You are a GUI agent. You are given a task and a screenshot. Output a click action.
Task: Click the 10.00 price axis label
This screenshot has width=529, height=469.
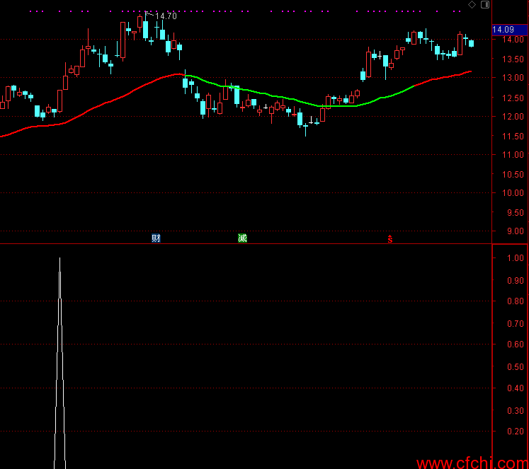click(x=513, y=193)
